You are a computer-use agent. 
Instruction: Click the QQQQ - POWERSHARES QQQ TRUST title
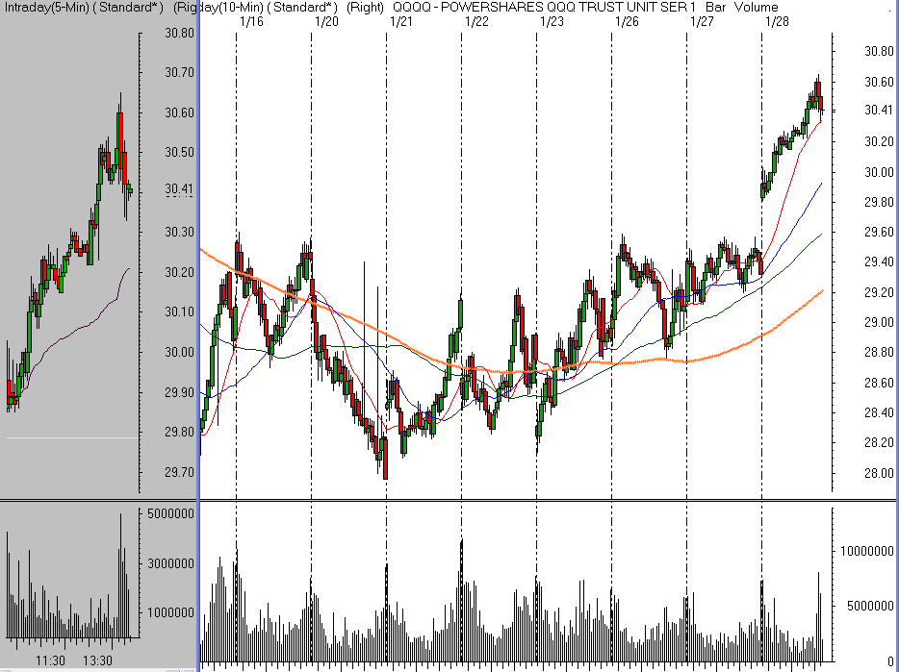(545, 8)
